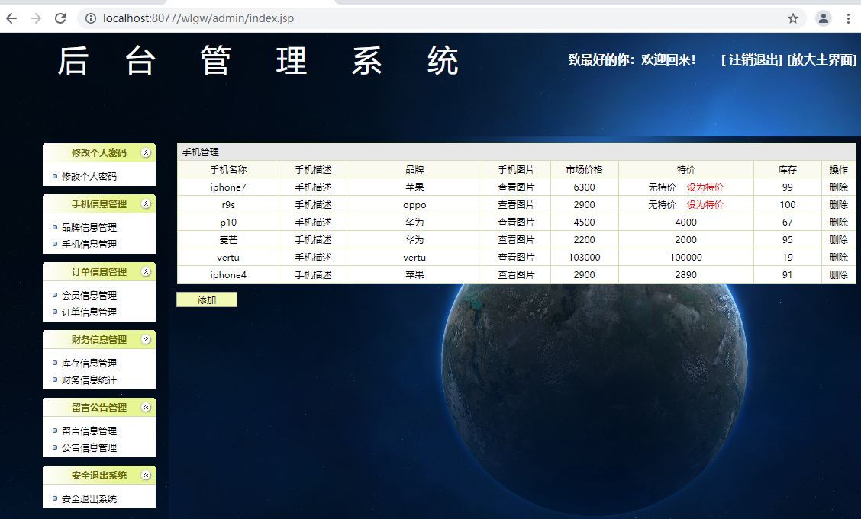Image resolution: width=861 pixels, height=519 pixels.
Task: Click the 放大主界面 link
Action: tap(822, 59)
